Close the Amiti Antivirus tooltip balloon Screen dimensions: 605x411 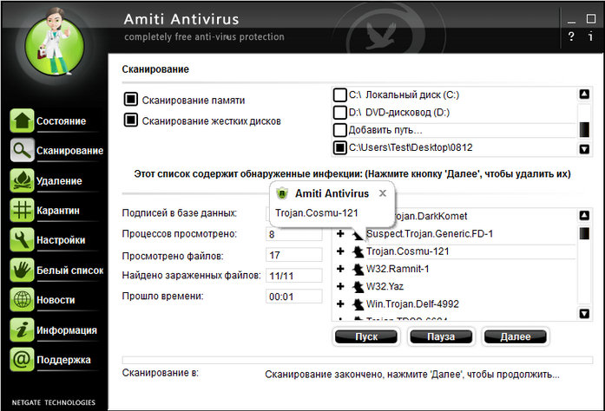383,193
